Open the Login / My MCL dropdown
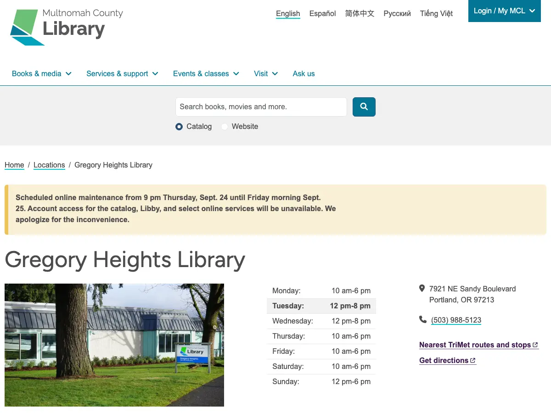Screen dimensions: 551x413 click(x=505, y=11)
